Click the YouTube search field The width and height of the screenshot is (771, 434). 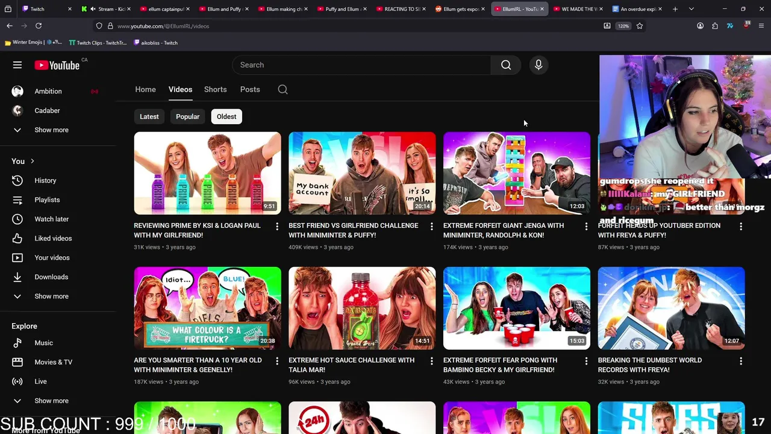[x=361, y=65]
